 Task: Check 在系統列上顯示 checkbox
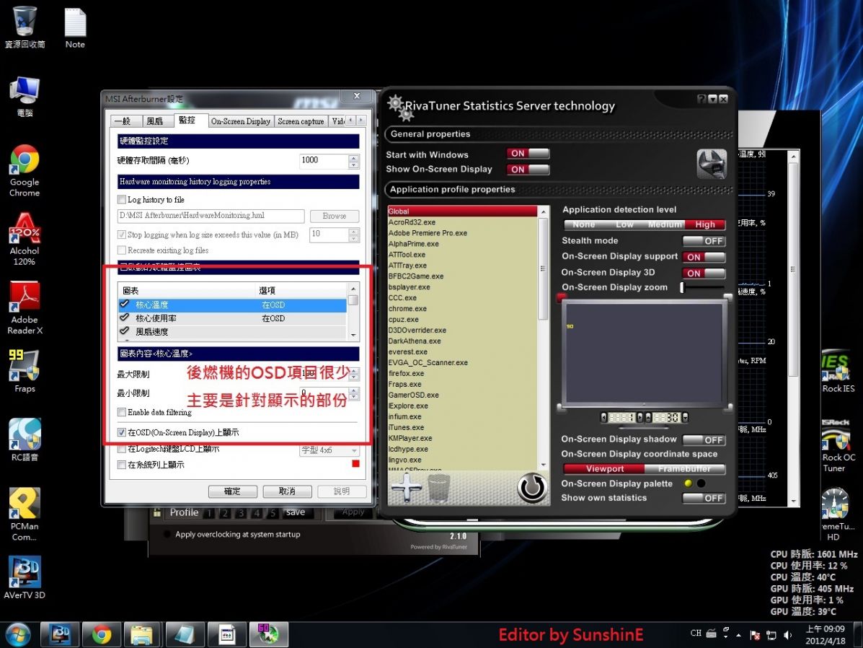pos(122,465)
